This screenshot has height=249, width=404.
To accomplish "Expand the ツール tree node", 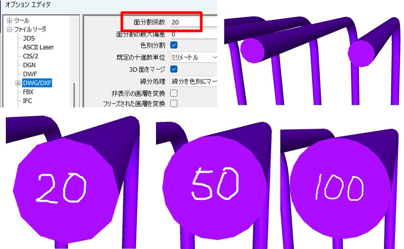I will point(9,21).
